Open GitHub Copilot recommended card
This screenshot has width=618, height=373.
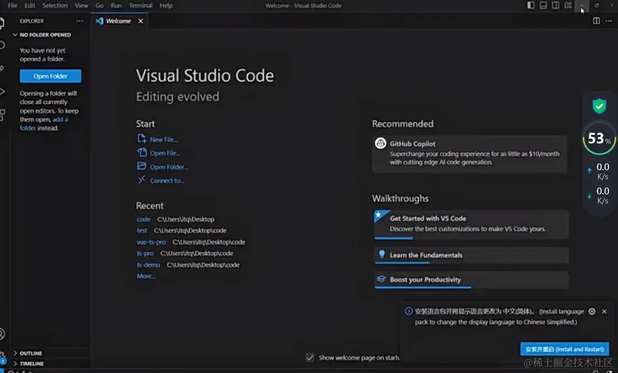[469, 154]
